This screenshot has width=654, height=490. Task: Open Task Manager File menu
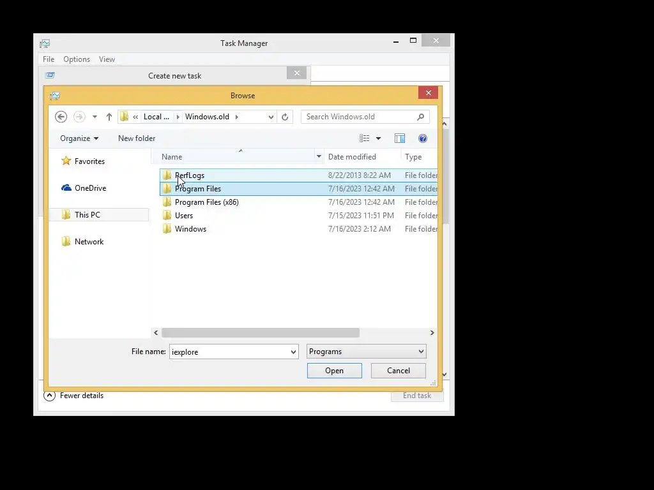click(x=49, y=59)
